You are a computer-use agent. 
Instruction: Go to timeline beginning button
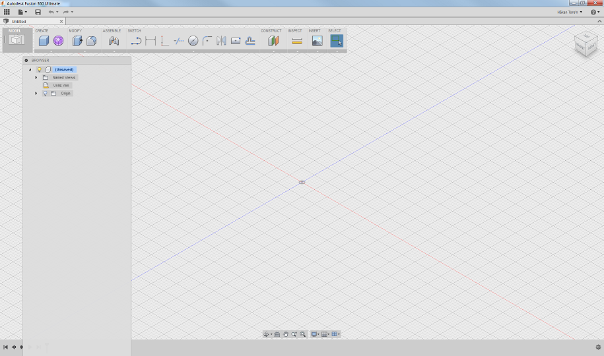point(5,347)
